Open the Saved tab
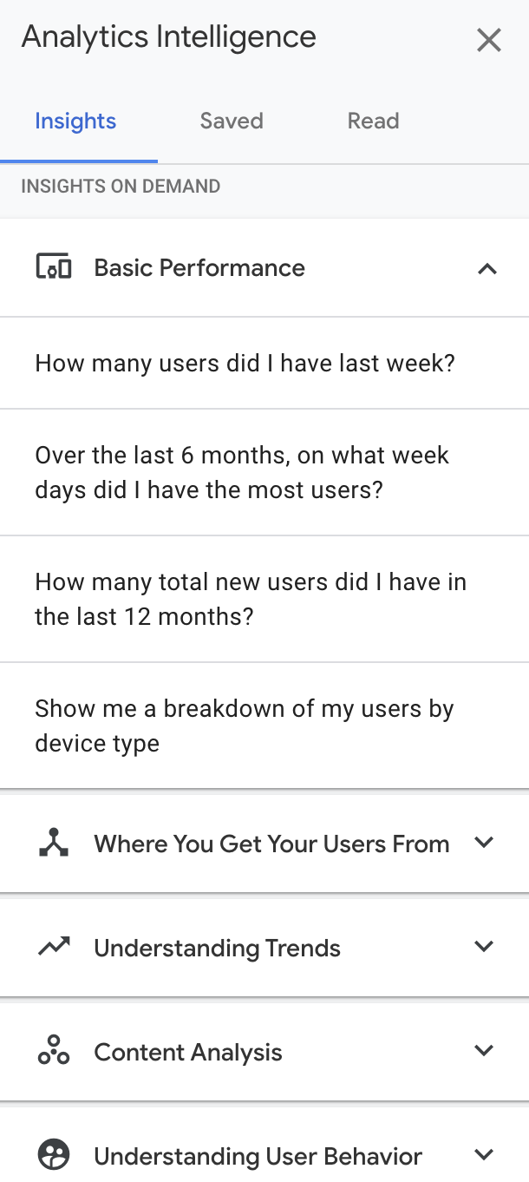 click(232, 121)
